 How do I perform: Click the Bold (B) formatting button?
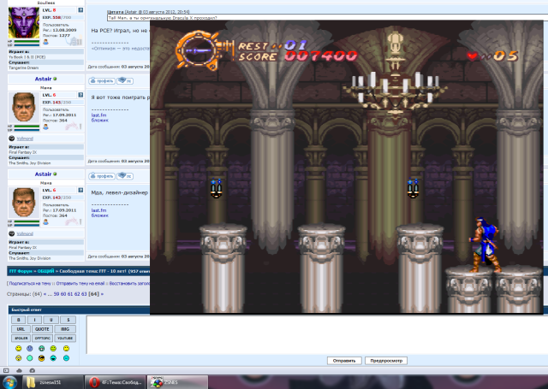(19, 320)
